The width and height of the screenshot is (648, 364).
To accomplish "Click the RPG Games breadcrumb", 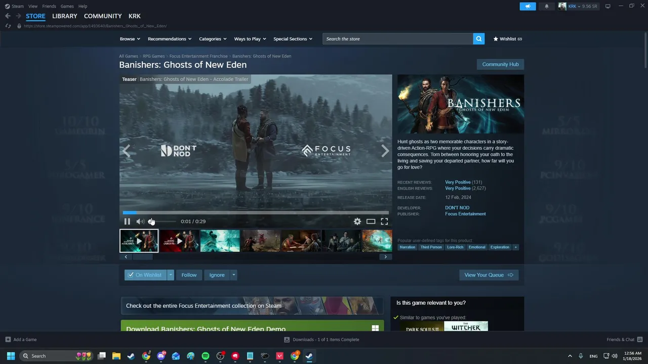I will click(153, 56).
